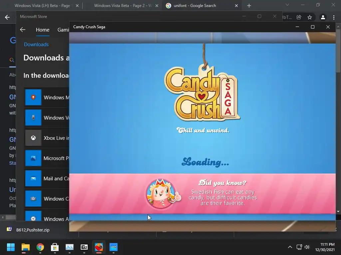Open Mail and Calendar tile icon
The height and width of the screenshot is (255, 341).
[x=33, y=178]
